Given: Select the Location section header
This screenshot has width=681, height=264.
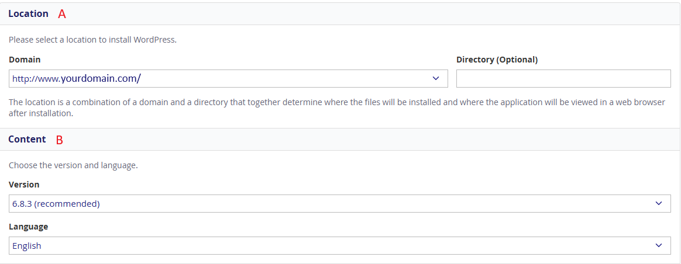Looking at the screenshot, I should coord(28,14).
